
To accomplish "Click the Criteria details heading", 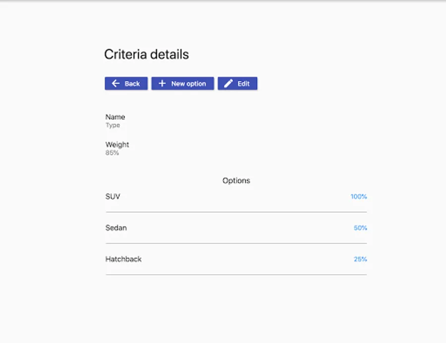I will pyautogui.click(x=146, y=54).
